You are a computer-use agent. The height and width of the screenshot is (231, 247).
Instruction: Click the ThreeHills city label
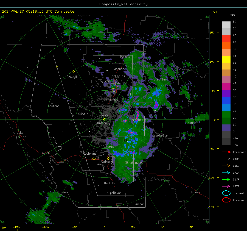pyautogui.click(x=138, y=120)
